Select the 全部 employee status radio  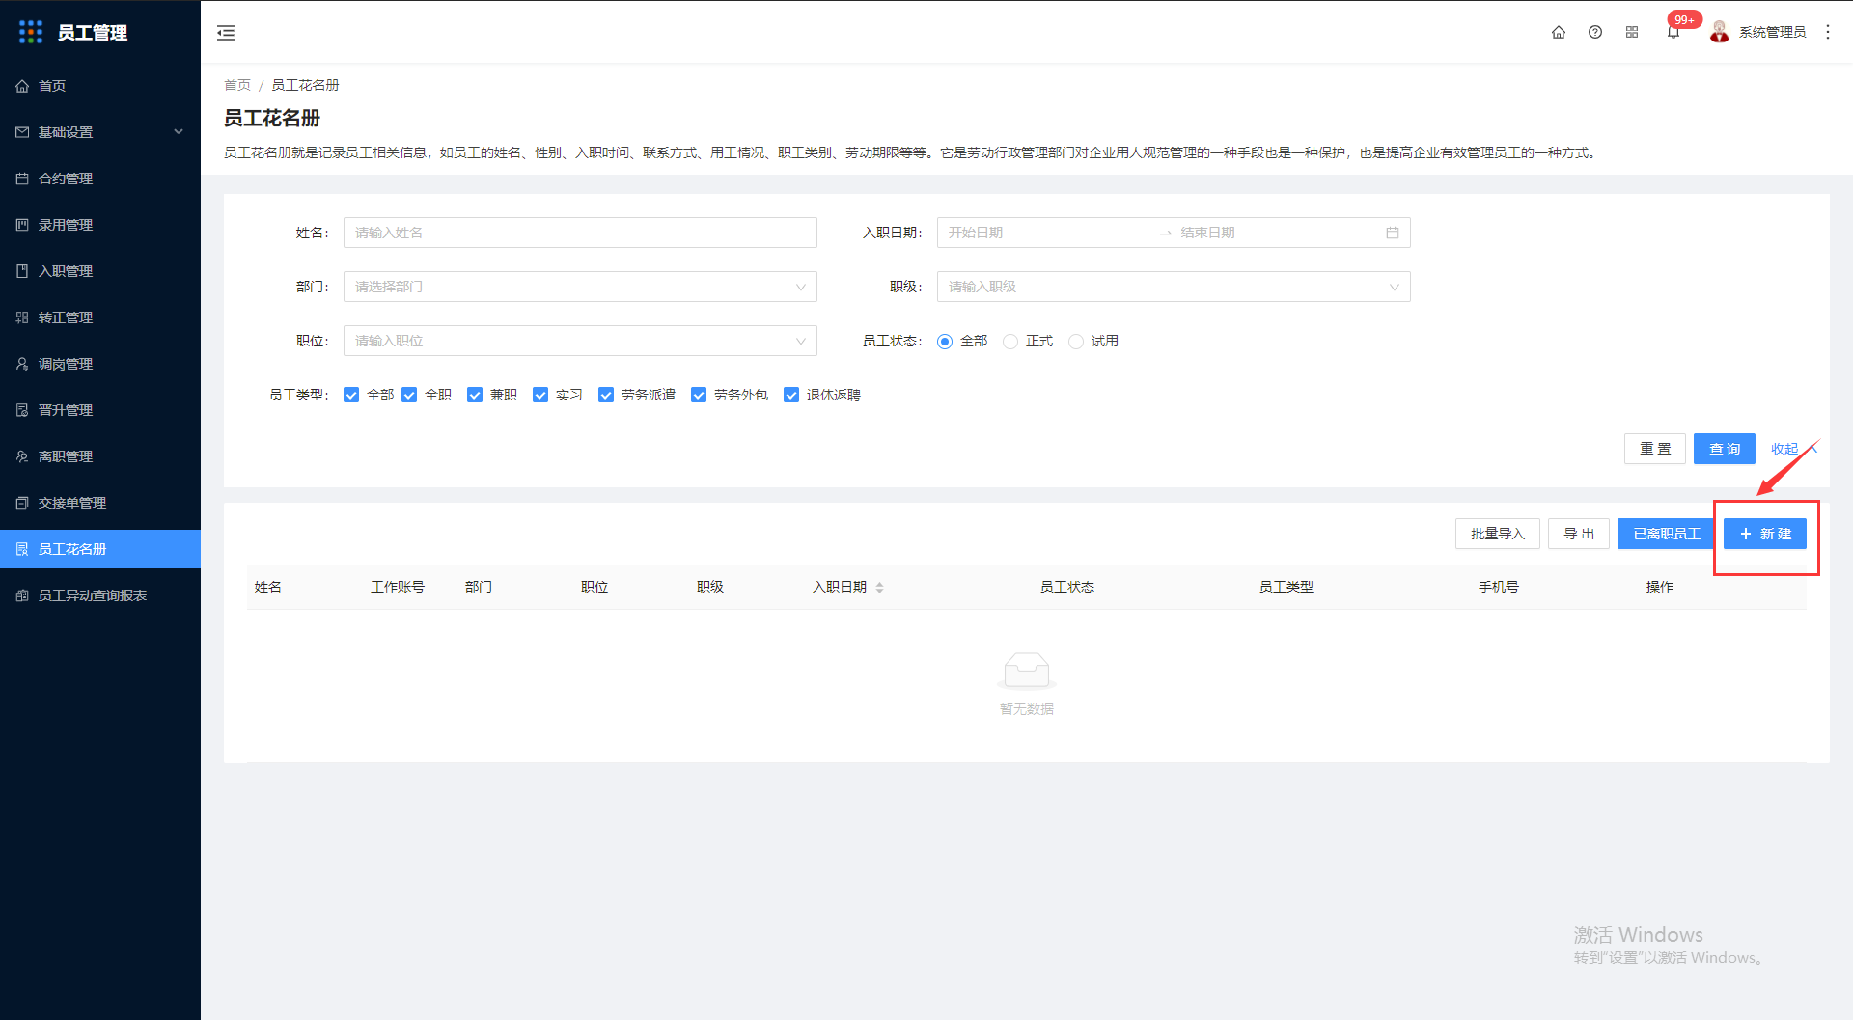click(x=945, y=342)
